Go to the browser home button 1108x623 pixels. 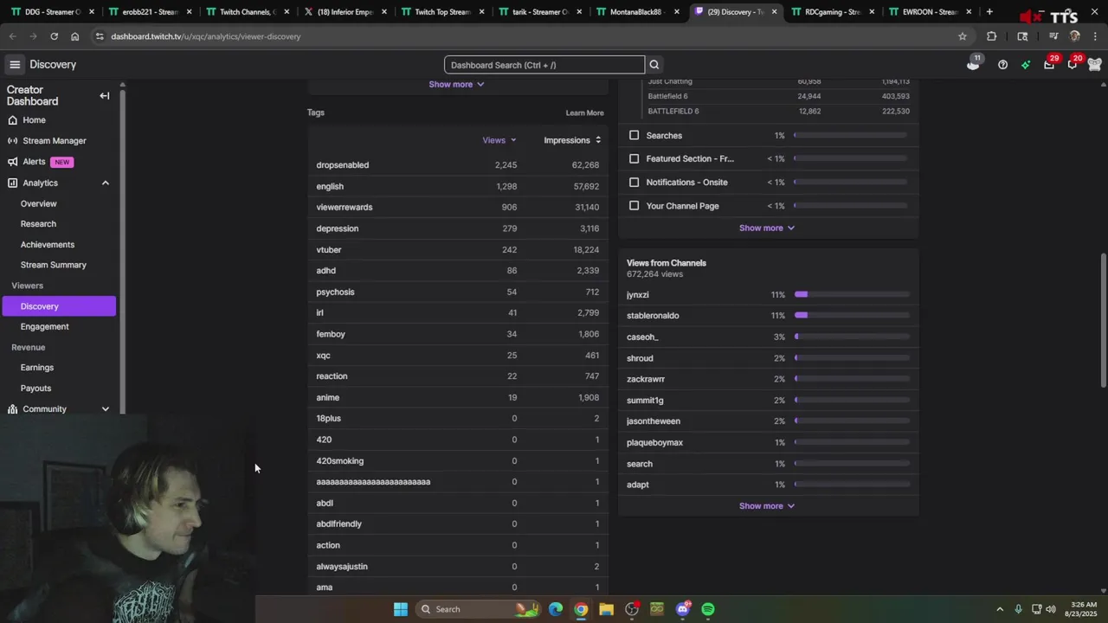(x=74, y=36)
